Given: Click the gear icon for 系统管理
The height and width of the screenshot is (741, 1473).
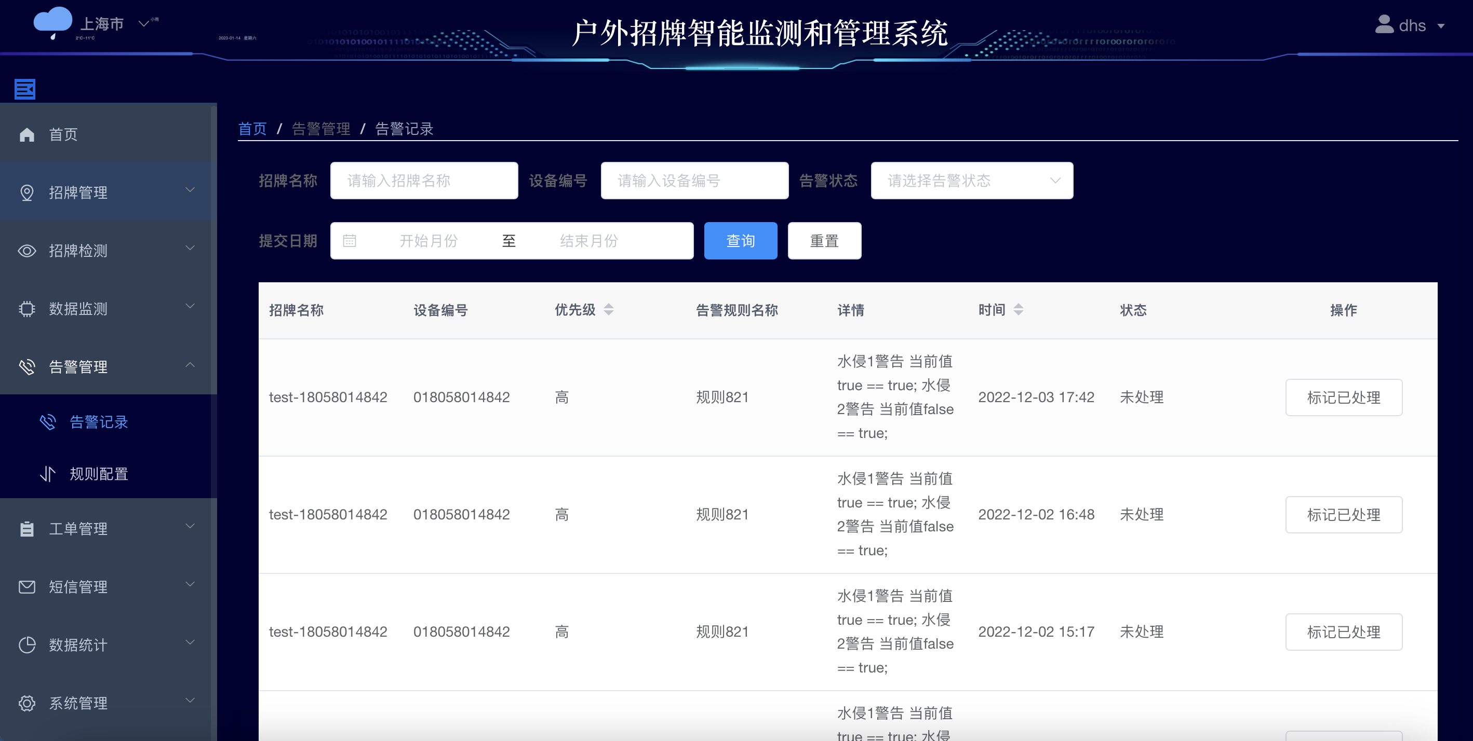Looking at the screenshot, I should [27, 703].
